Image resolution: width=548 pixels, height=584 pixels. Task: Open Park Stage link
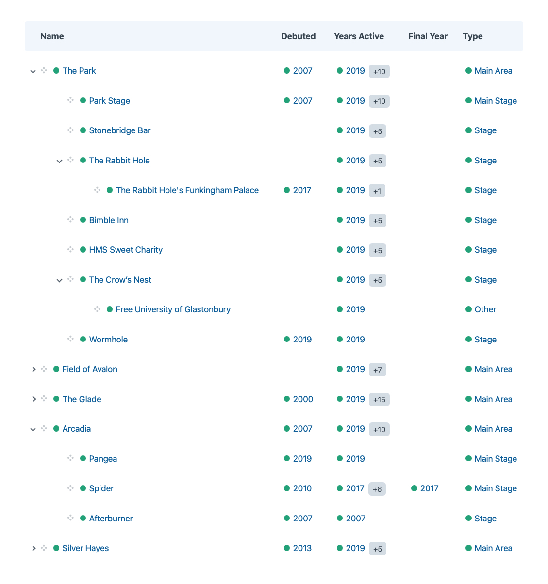pyautogui.click(x=110, y=101)
